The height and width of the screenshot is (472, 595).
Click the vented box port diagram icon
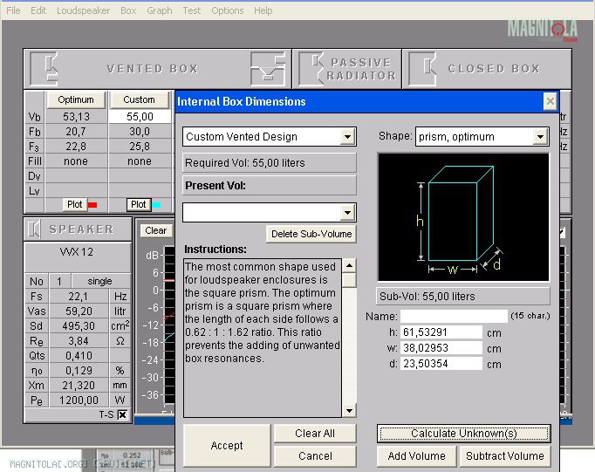tap(268, 68)
